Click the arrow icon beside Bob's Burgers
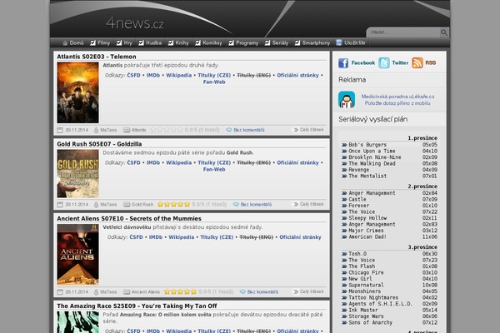500x333 pixels. pyautogui.click(x=344, y=145)
